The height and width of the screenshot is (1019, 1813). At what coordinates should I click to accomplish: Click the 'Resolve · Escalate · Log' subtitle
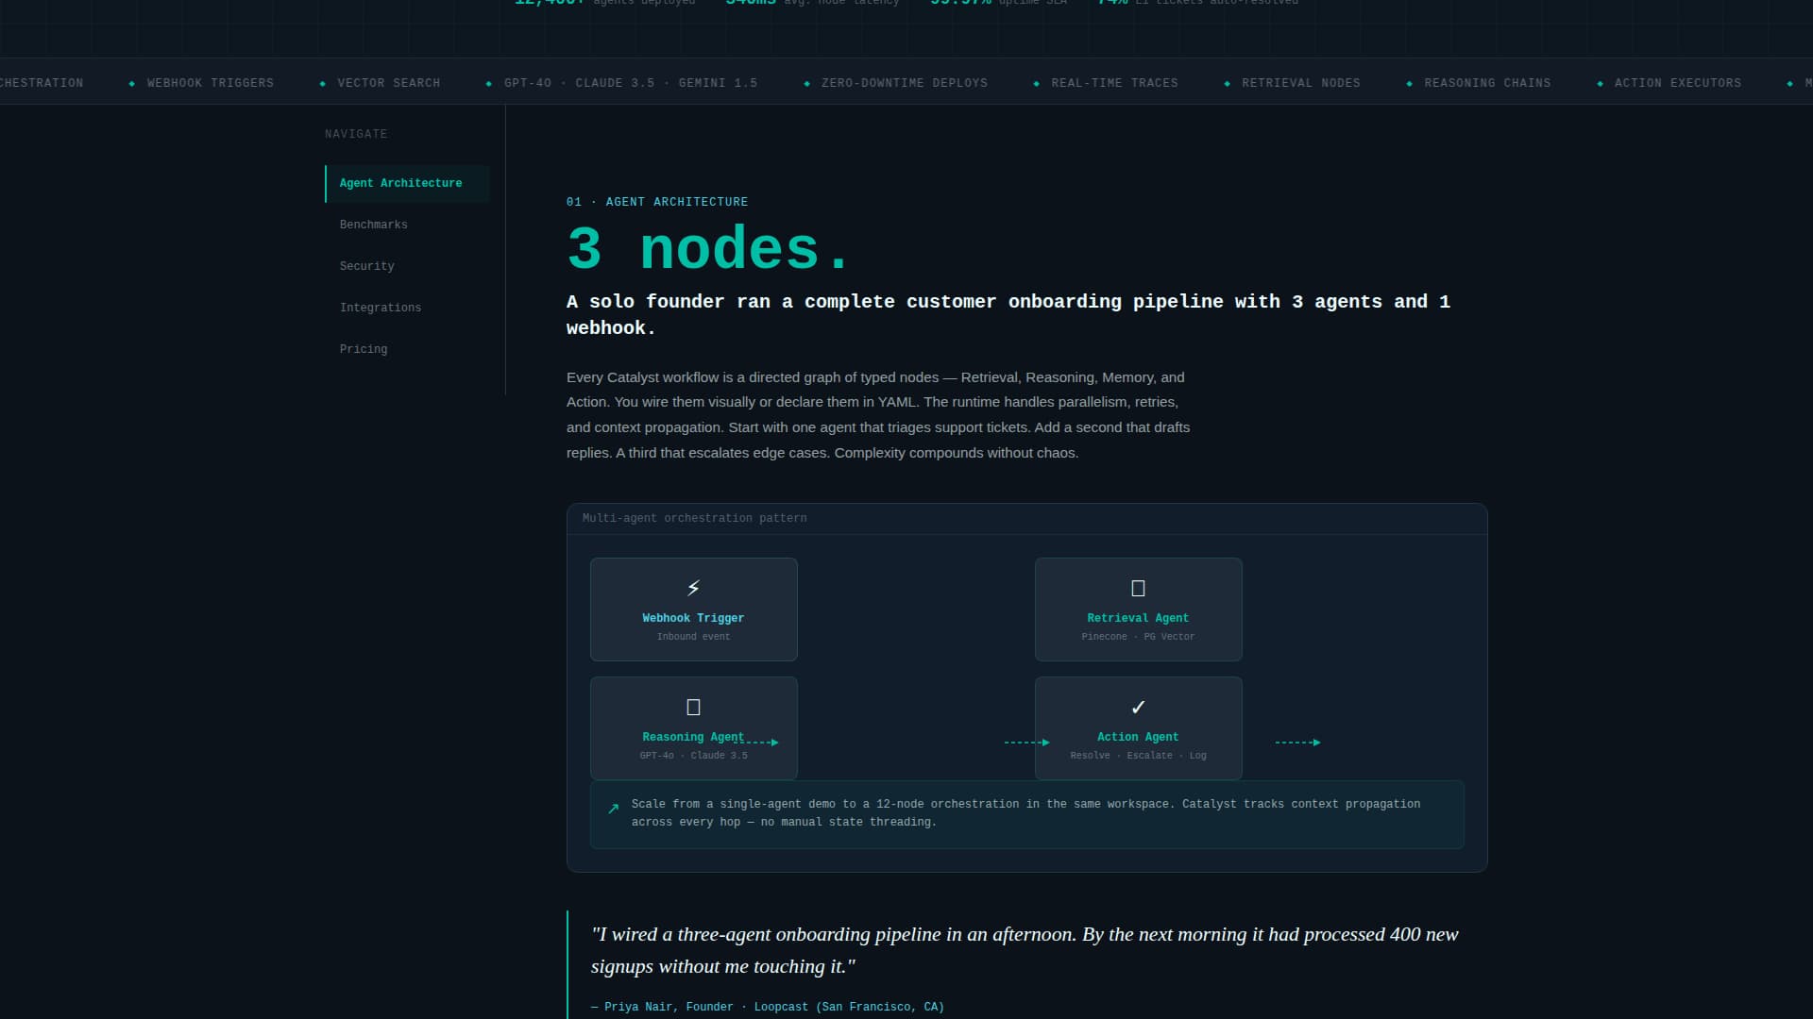coord(1138,756)
